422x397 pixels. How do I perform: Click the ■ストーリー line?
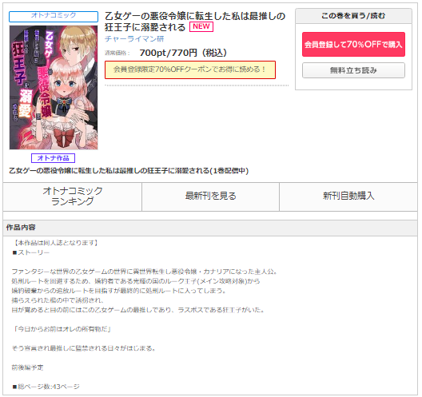tap(30, 252)
